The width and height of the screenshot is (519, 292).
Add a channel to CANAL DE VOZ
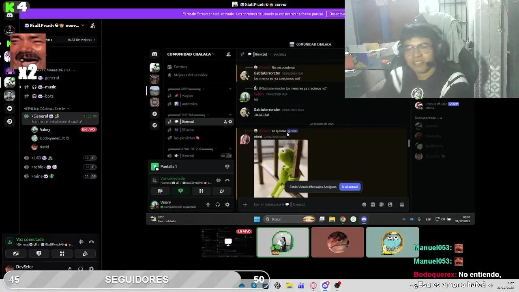[x=230, y=149]
